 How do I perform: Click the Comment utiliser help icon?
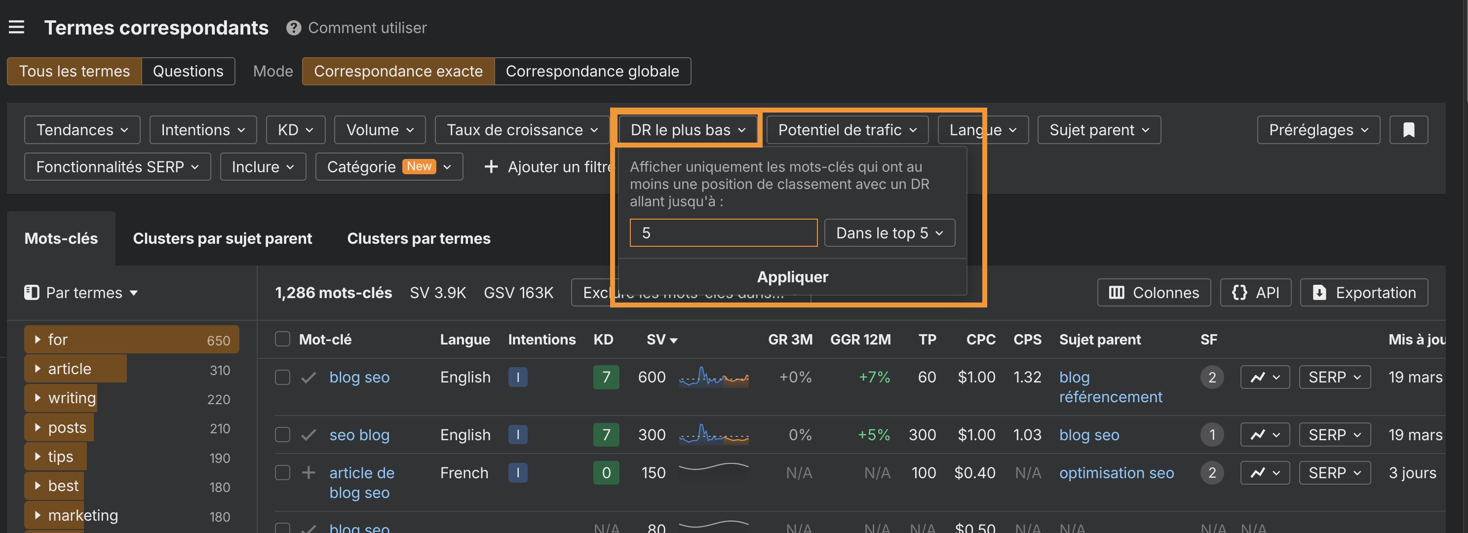293,27
